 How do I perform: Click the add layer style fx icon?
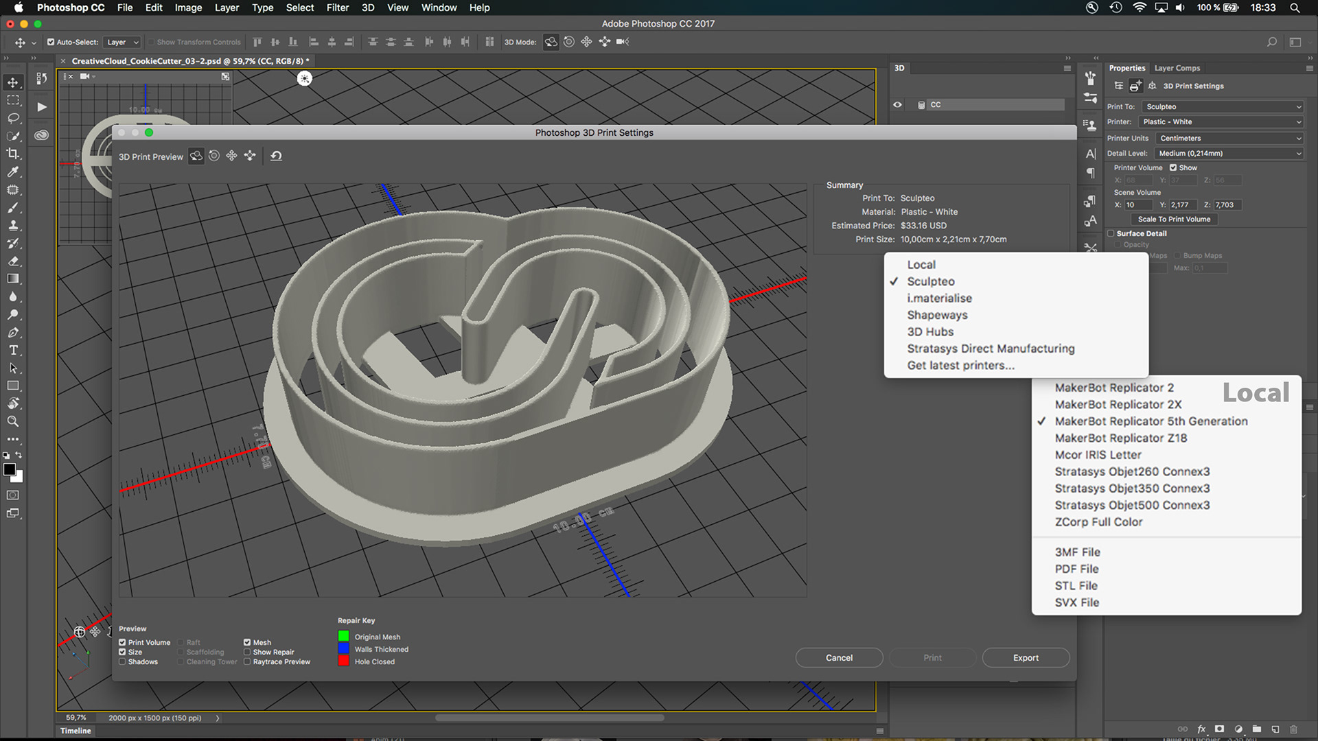tap(1201, 729)
